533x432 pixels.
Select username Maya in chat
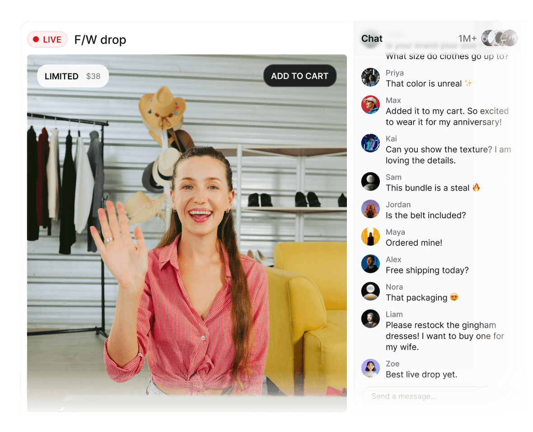pyautogui.click(x=395, y=232)
